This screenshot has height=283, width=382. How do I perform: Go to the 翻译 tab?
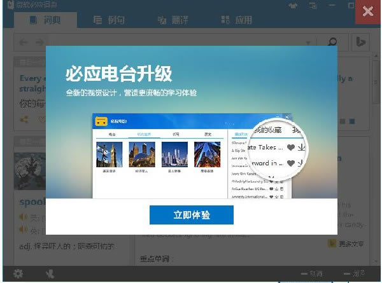(x=173, y=20)
